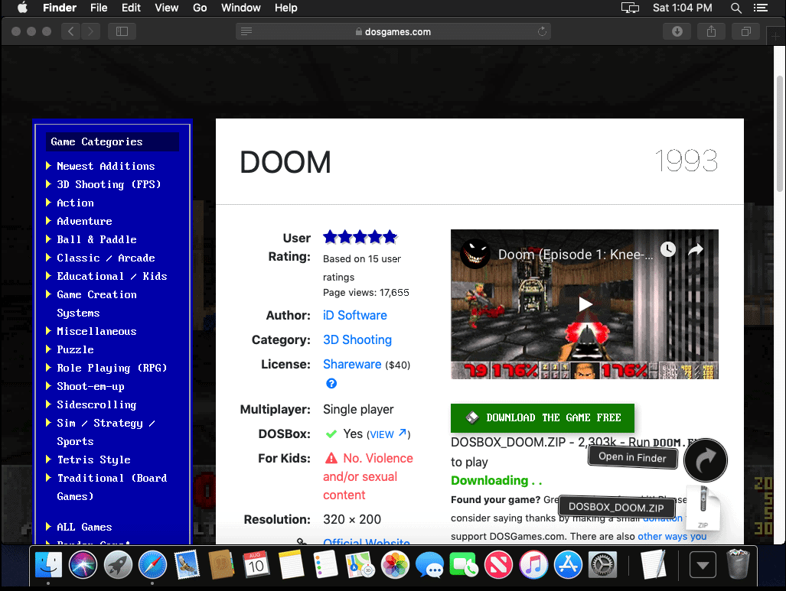The width and height of the screenshot is (786, 591).
Task: Open Launchpad from the Dock
Action: (118, 565)
